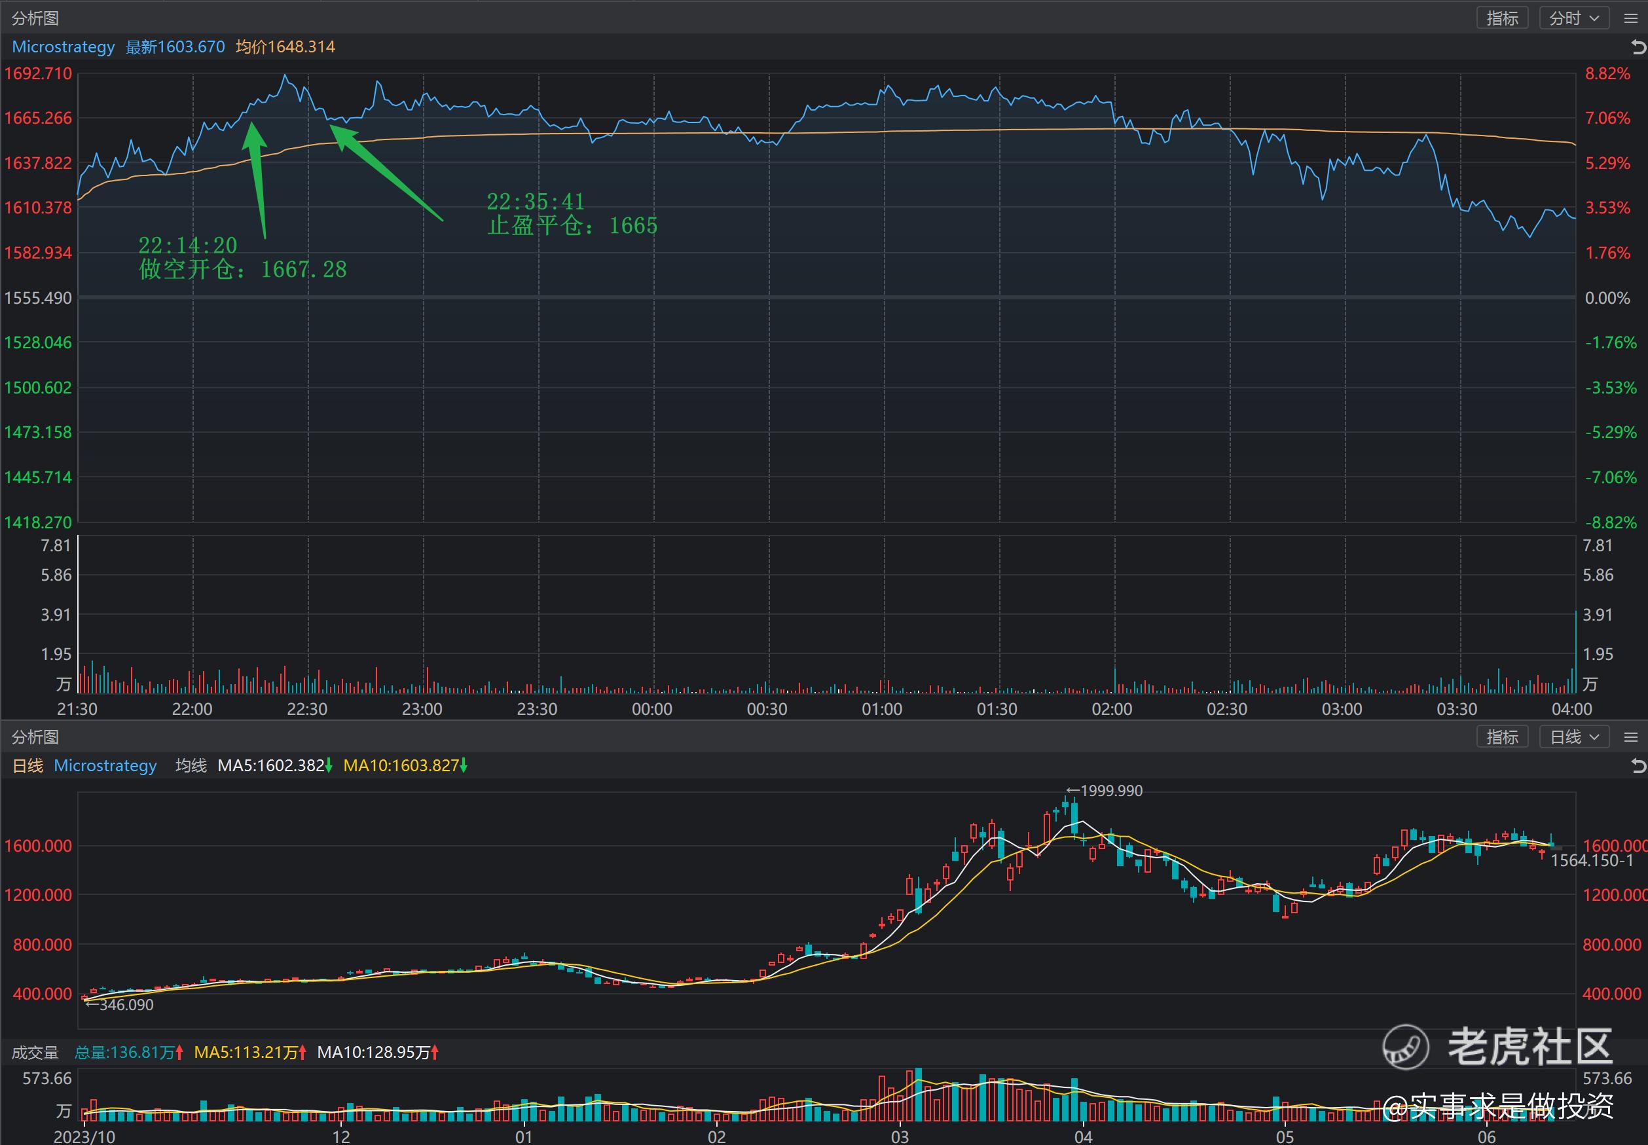Click Microstrategy name in daily chart header
Image resolution: width=1648 pixels, height=1145 pixels.
(x=105, y=765)
